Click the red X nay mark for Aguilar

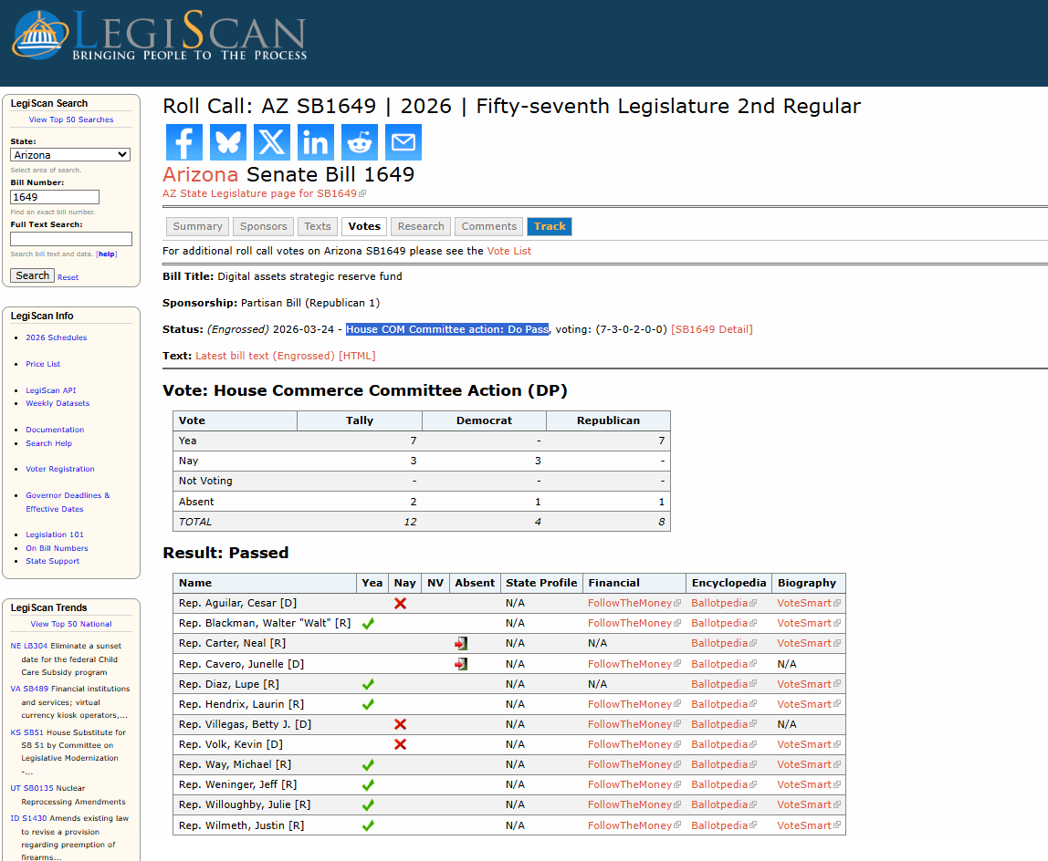(401, 603)
